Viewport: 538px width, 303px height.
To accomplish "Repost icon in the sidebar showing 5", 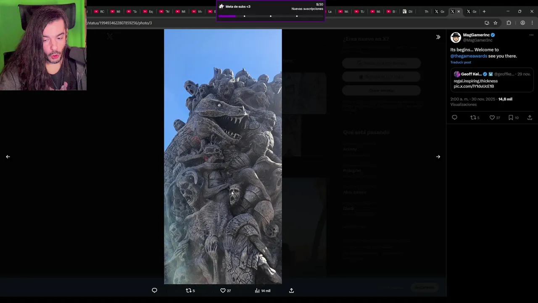I will [x=475, y=117].
